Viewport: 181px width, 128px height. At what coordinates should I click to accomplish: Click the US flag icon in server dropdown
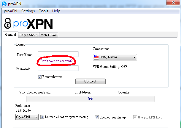[96, 57]
